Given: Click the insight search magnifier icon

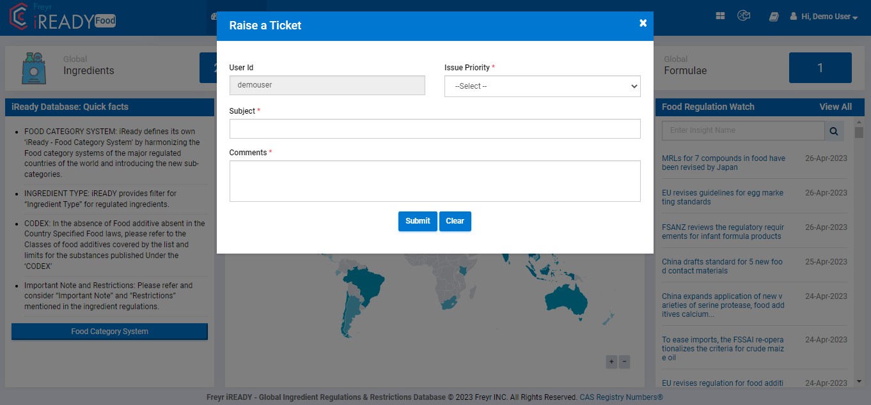Looking at the screenshot, I should [834, 131].
